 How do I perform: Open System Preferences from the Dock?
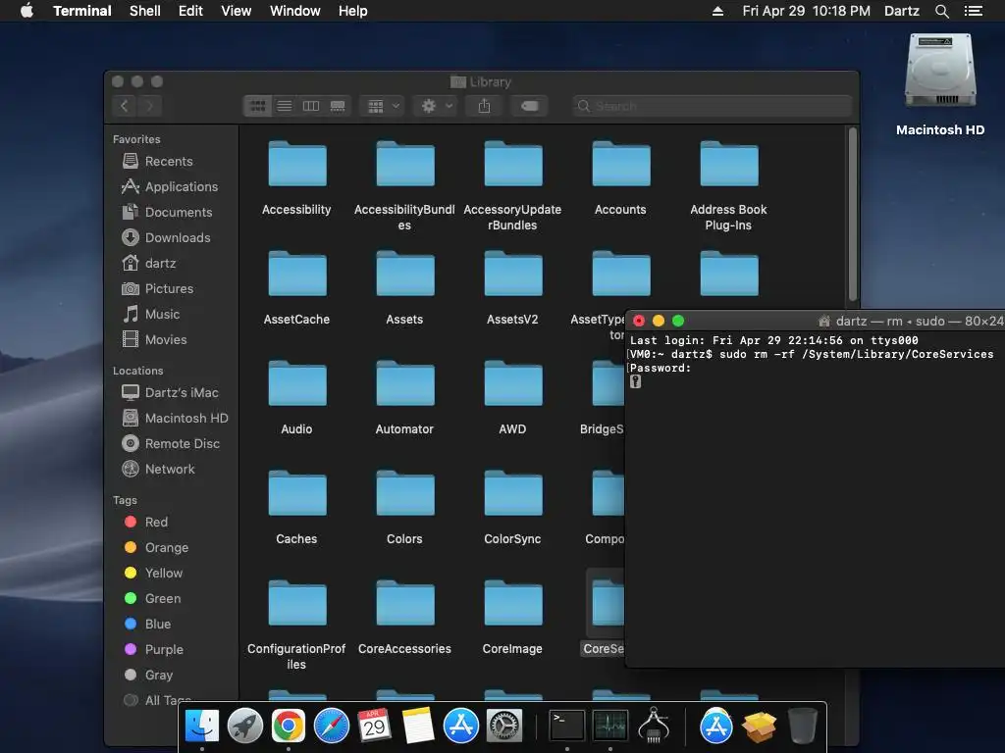pyautogui.click(x=503, y=727)
